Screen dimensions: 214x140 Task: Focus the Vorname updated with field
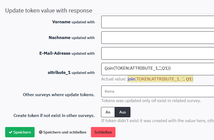point(157,22)
